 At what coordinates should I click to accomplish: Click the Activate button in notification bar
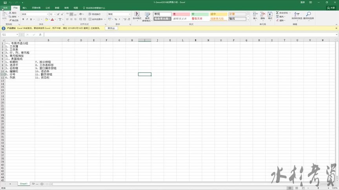(111, 28)
